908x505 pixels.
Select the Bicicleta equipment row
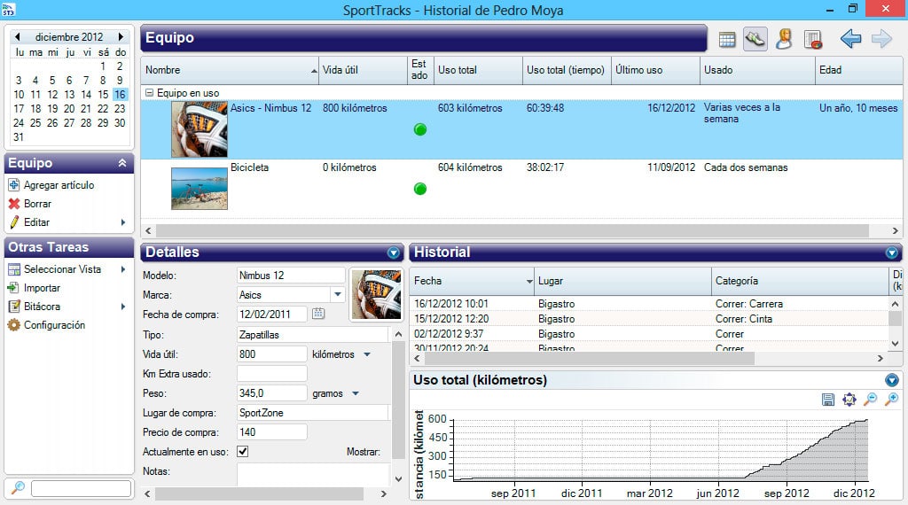[x=521, y=188]
